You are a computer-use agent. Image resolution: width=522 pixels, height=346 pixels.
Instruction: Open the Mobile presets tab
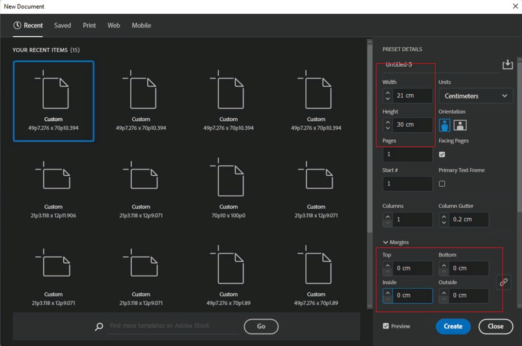coord(141,25)
